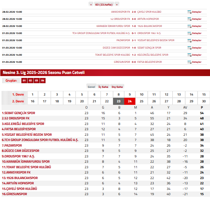This screenshot has height=197, width=210.
Task: Click the 2-0 score of Amasyaspor match
Action: (x=134, y=12)
